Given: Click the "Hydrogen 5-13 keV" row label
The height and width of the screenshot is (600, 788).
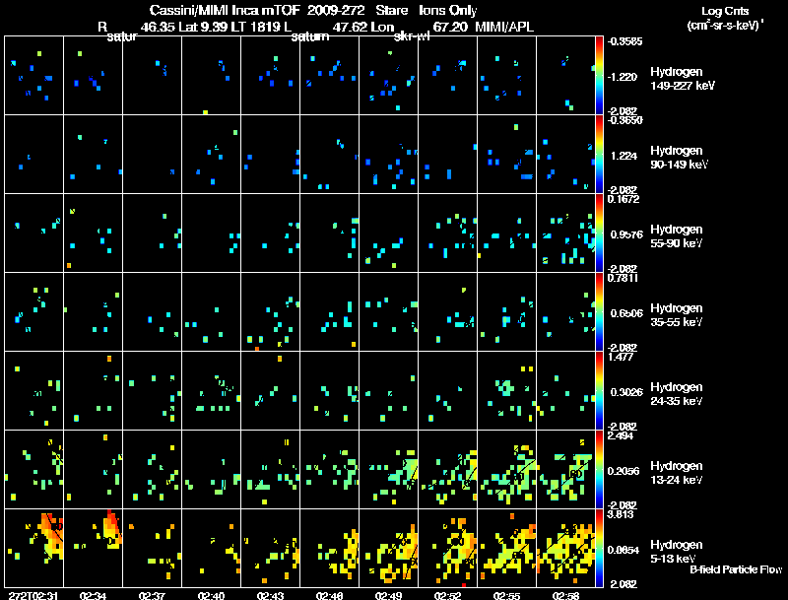Looking at the screenshot, I should point(677,552).
